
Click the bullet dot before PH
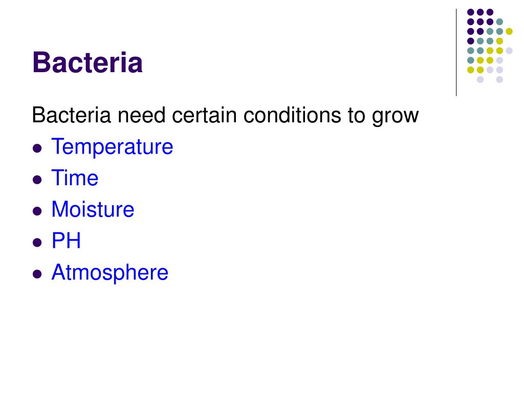(x=37, y=243)
